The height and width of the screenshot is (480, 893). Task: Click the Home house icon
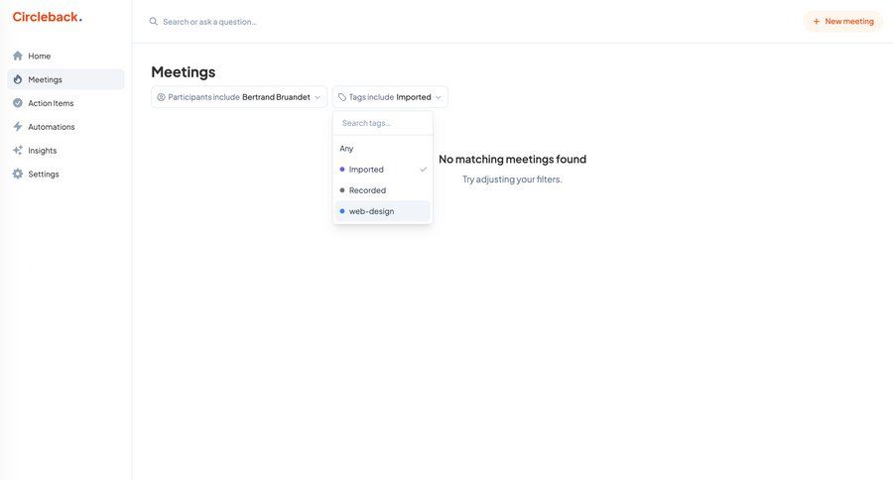18,56
